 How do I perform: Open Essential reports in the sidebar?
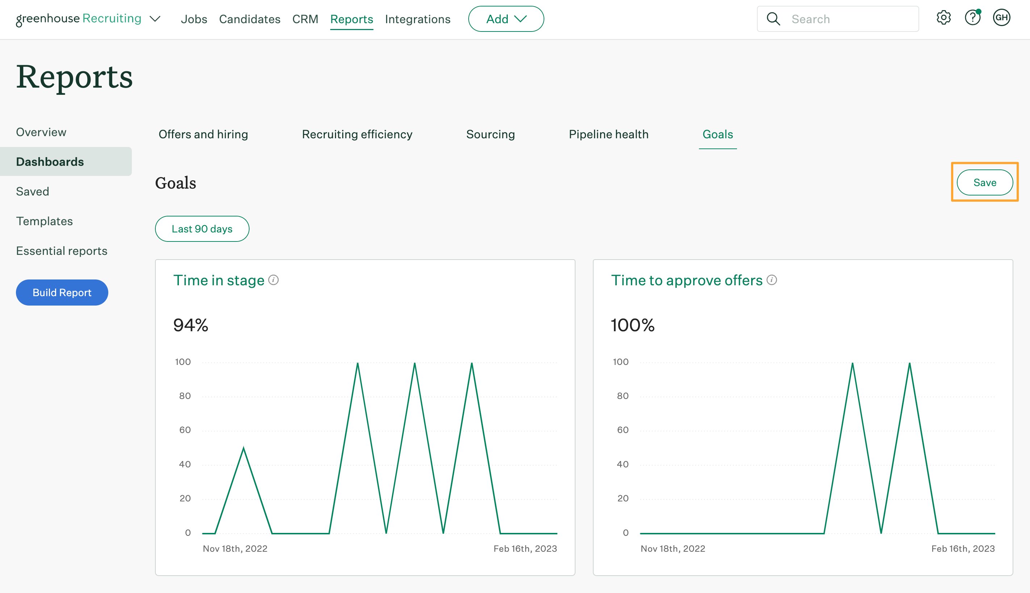click(x=62, y=251)
